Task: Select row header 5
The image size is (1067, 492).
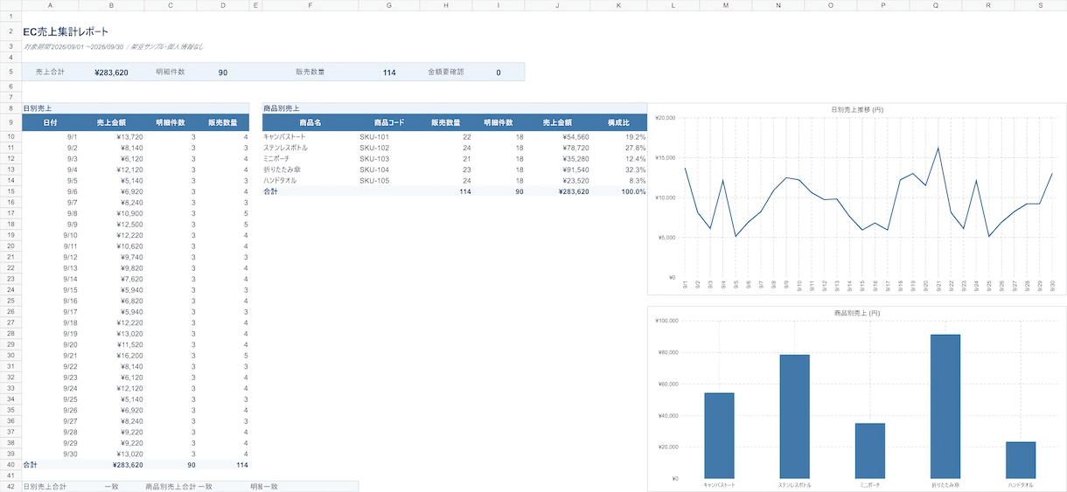Action: (x=10, y=72)
